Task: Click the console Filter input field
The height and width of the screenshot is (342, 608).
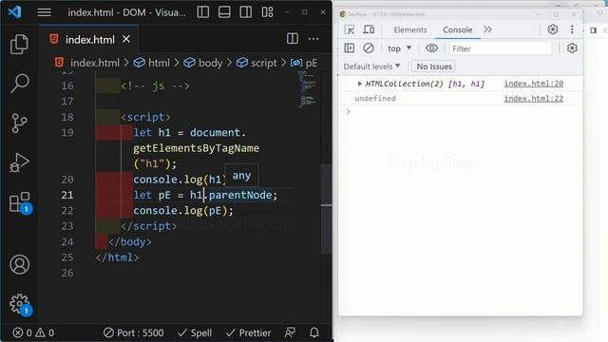Action: 500,48
